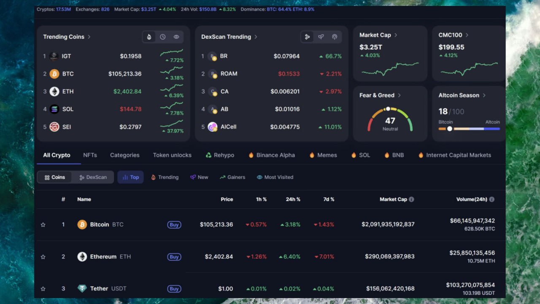Select third DexScan Trending filter icon
Screen dimensions: 540x304
click(335, 37)
